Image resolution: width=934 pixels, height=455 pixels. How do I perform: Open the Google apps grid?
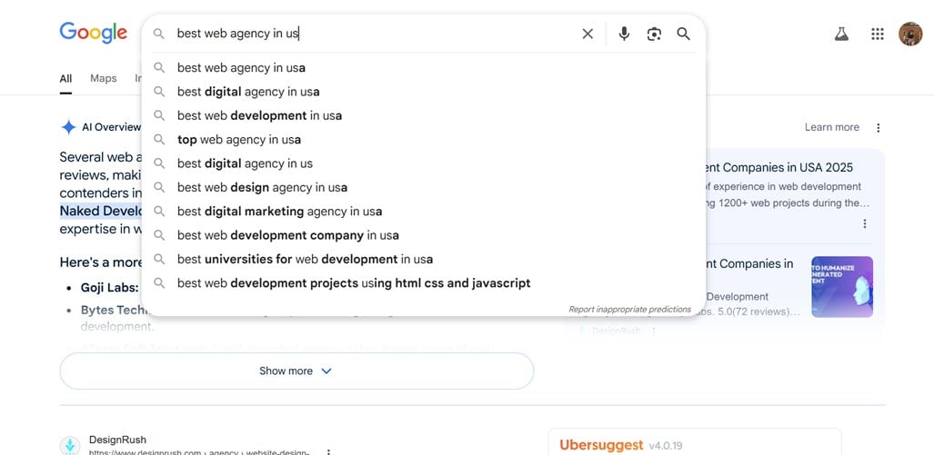(877, 34)
